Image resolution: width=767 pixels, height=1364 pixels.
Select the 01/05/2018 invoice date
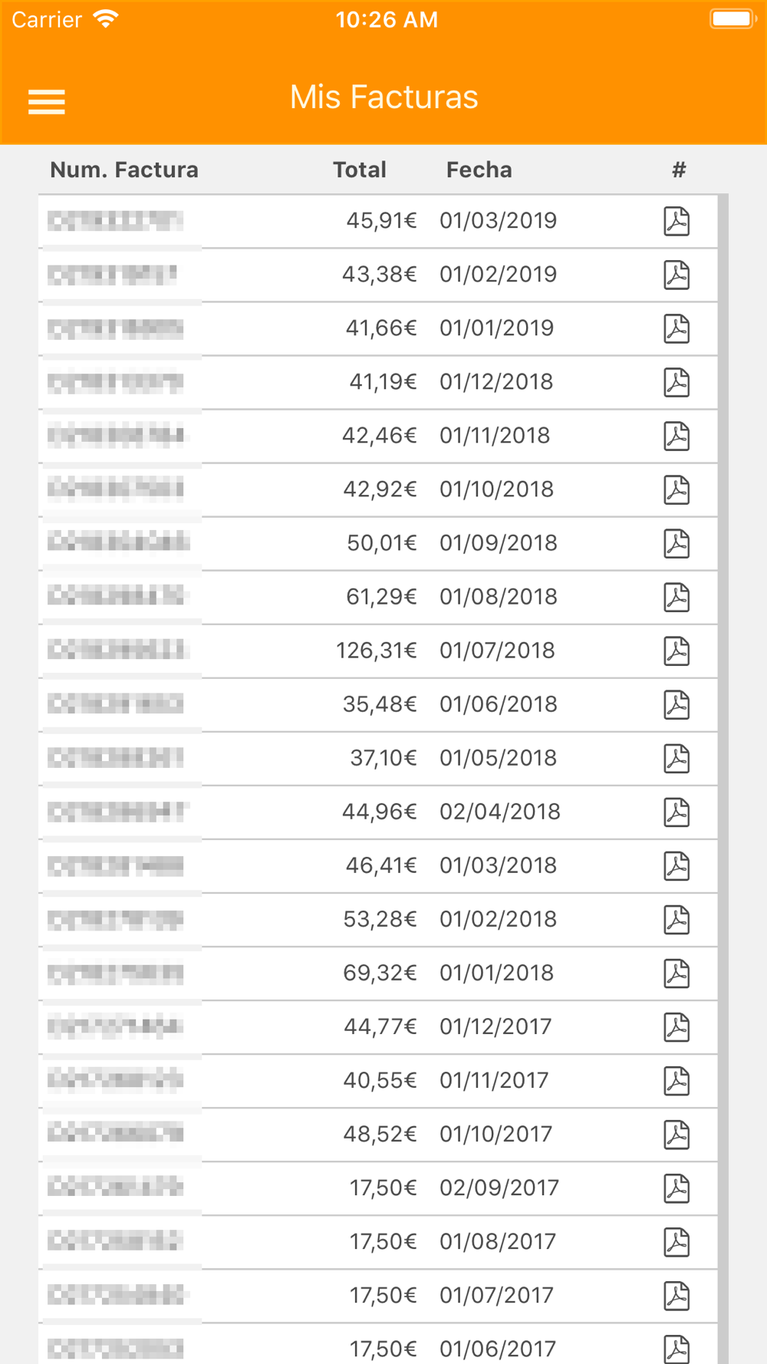[498, 758]
